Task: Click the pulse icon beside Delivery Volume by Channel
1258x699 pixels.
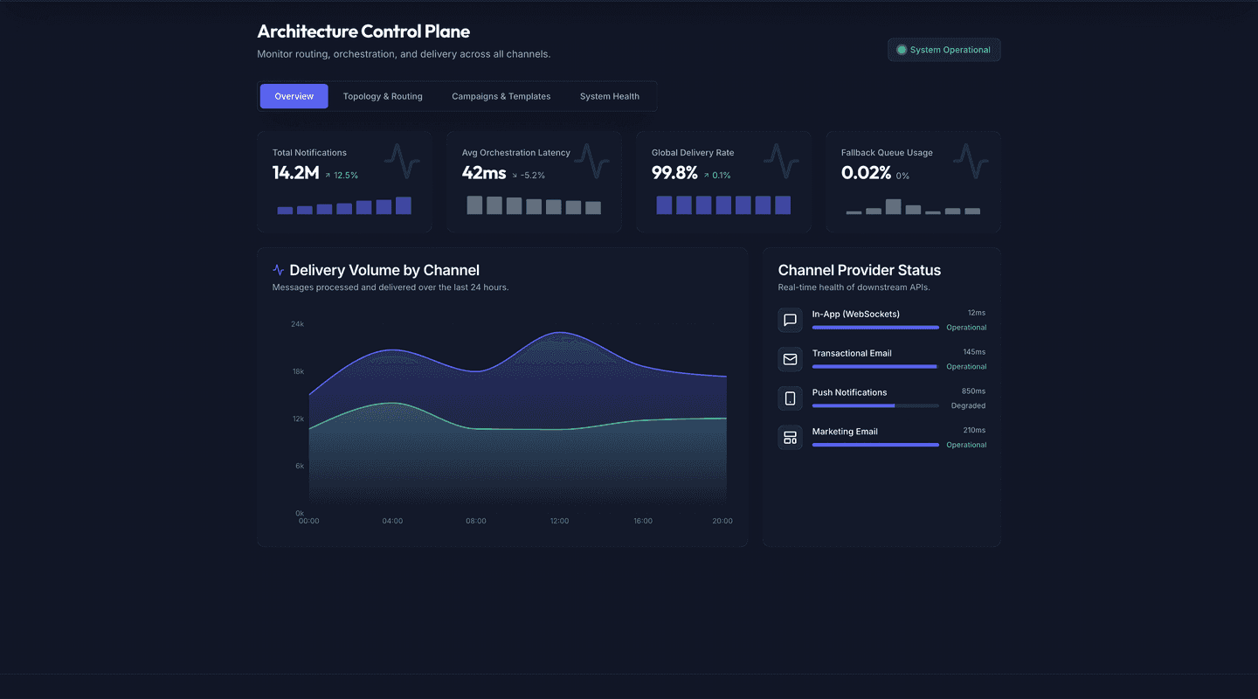Action: pos(278,269)
